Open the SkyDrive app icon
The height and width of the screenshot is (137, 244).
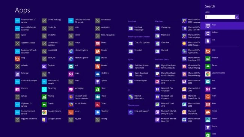coord(98,74)
